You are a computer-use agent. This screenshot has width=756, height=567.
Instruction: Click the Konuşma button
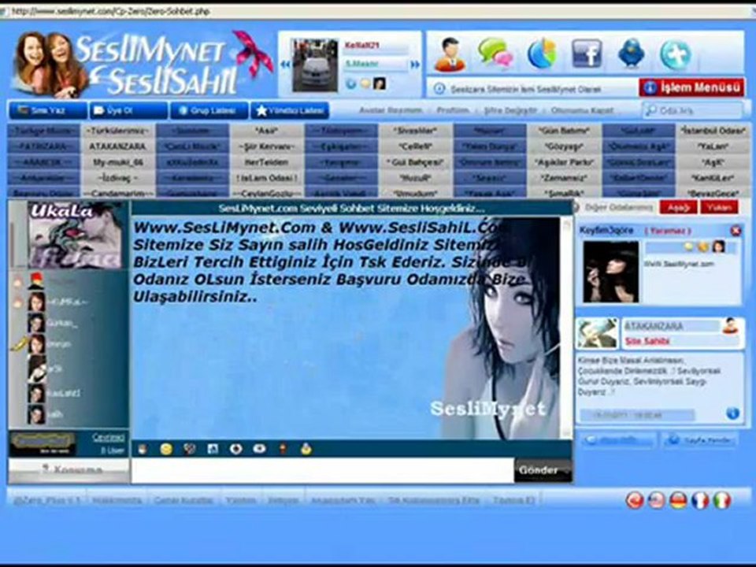coord(69,470)
